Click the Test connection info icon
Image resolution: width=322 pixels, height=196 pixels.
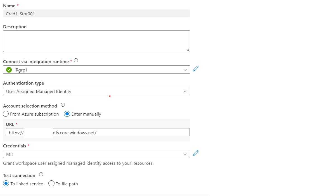point(41,174)
